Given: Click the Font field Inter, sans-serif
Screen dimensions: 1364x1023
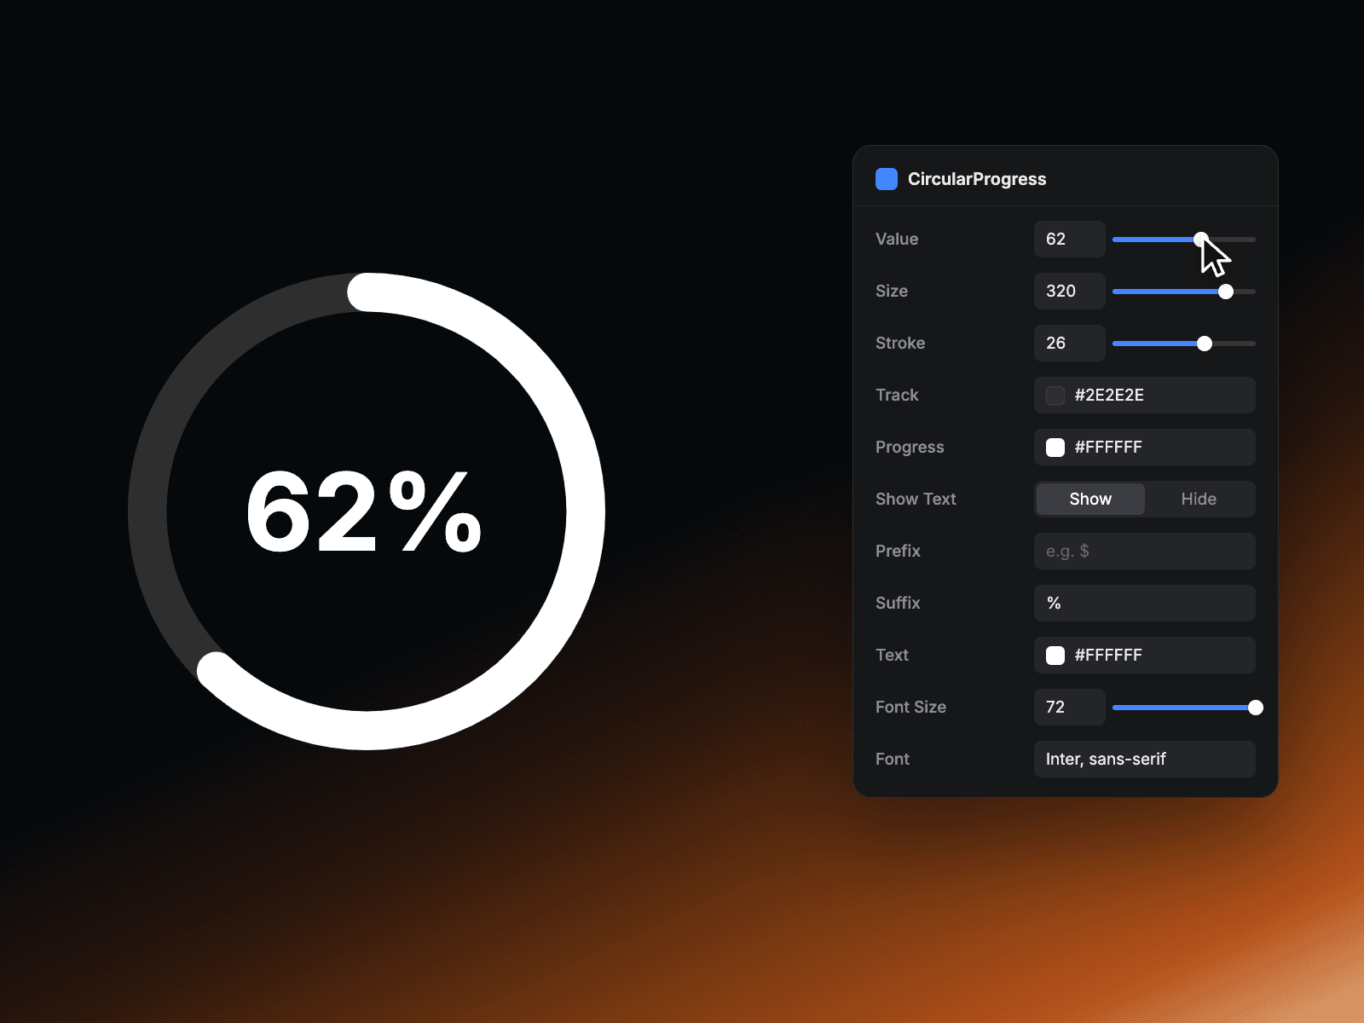Looking at the screenshot, I should pos(1145,760).
